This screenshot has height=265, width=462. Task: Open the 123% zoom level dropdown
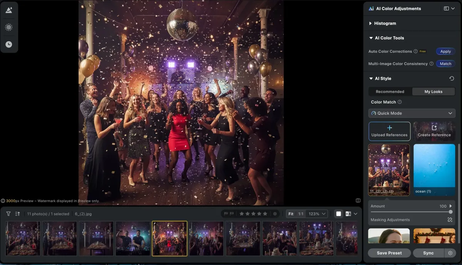[317, 214]
